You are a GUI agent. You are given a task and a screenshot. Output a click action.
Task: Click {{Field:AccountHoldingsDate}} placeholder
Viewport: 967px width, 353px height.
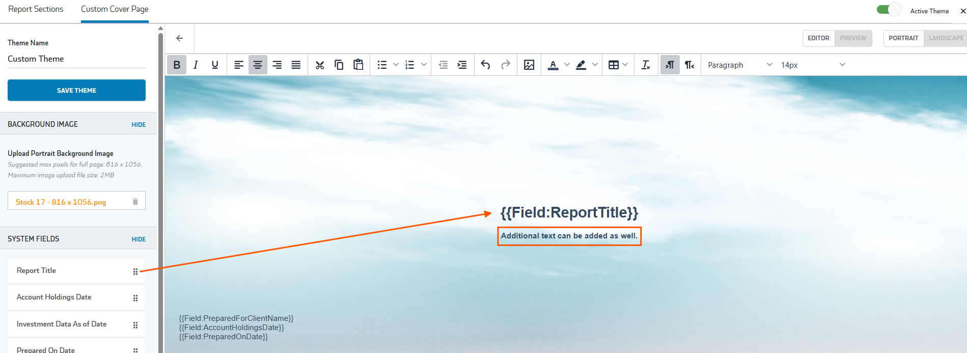(x=231, y=328)
